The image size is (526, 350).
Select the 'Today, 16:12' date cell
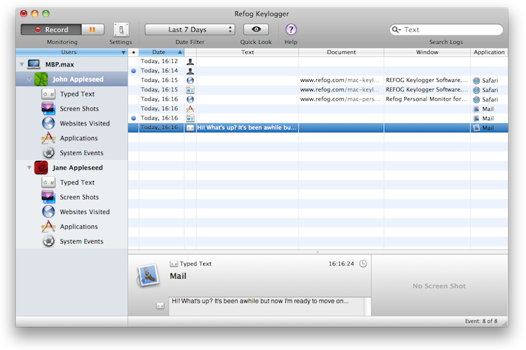click(x=161, y=61)
